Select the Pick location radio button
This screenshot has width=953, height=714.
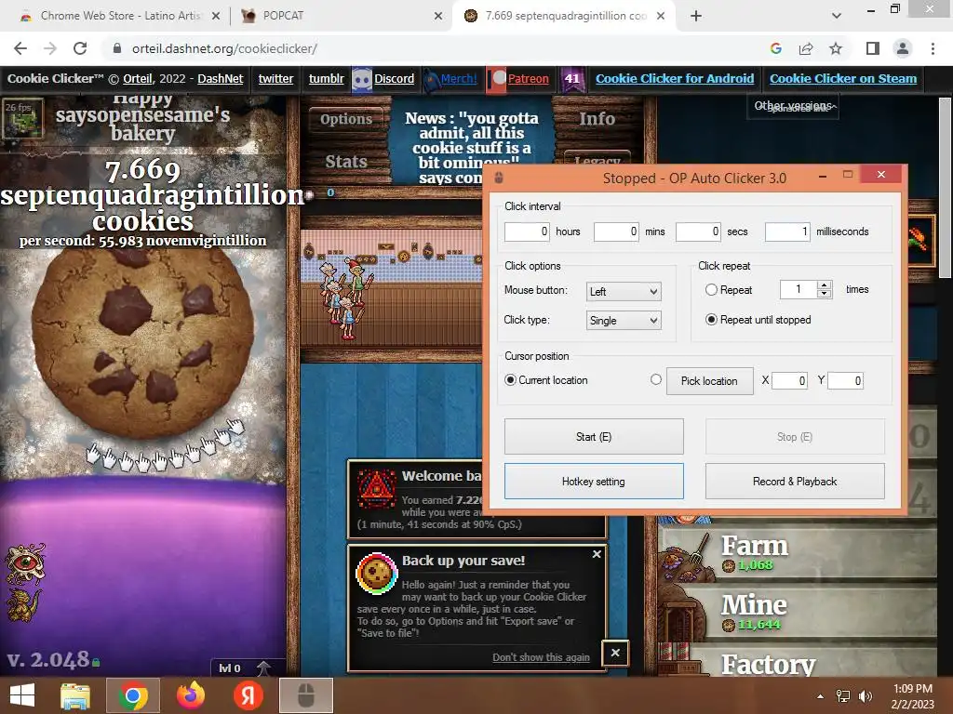656,379
